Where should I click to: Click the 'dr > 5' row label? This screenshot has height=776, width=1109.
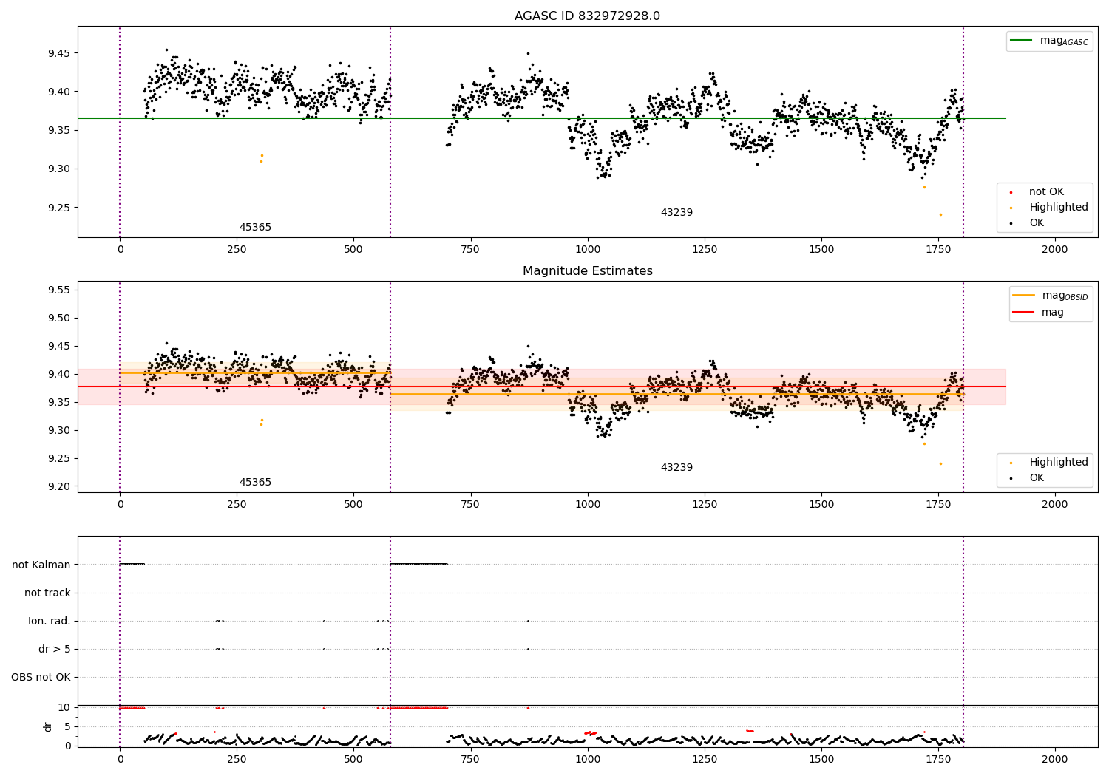point(55,649)
